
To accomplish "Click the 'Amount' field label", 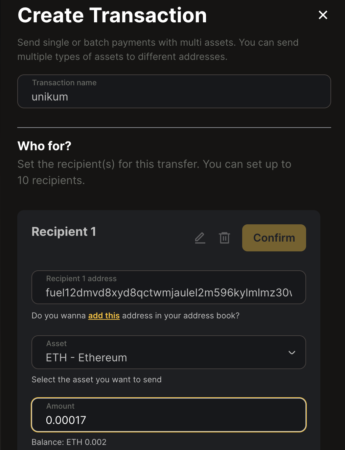I will [x=60, y=406].
